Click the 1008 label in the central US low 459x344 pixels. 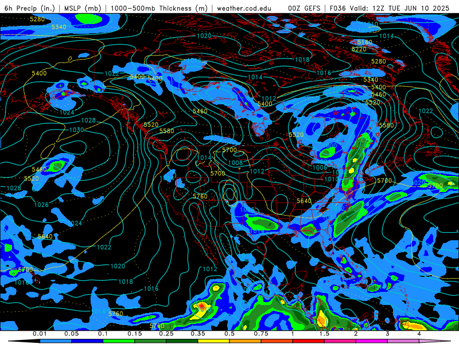pos(236,163)
